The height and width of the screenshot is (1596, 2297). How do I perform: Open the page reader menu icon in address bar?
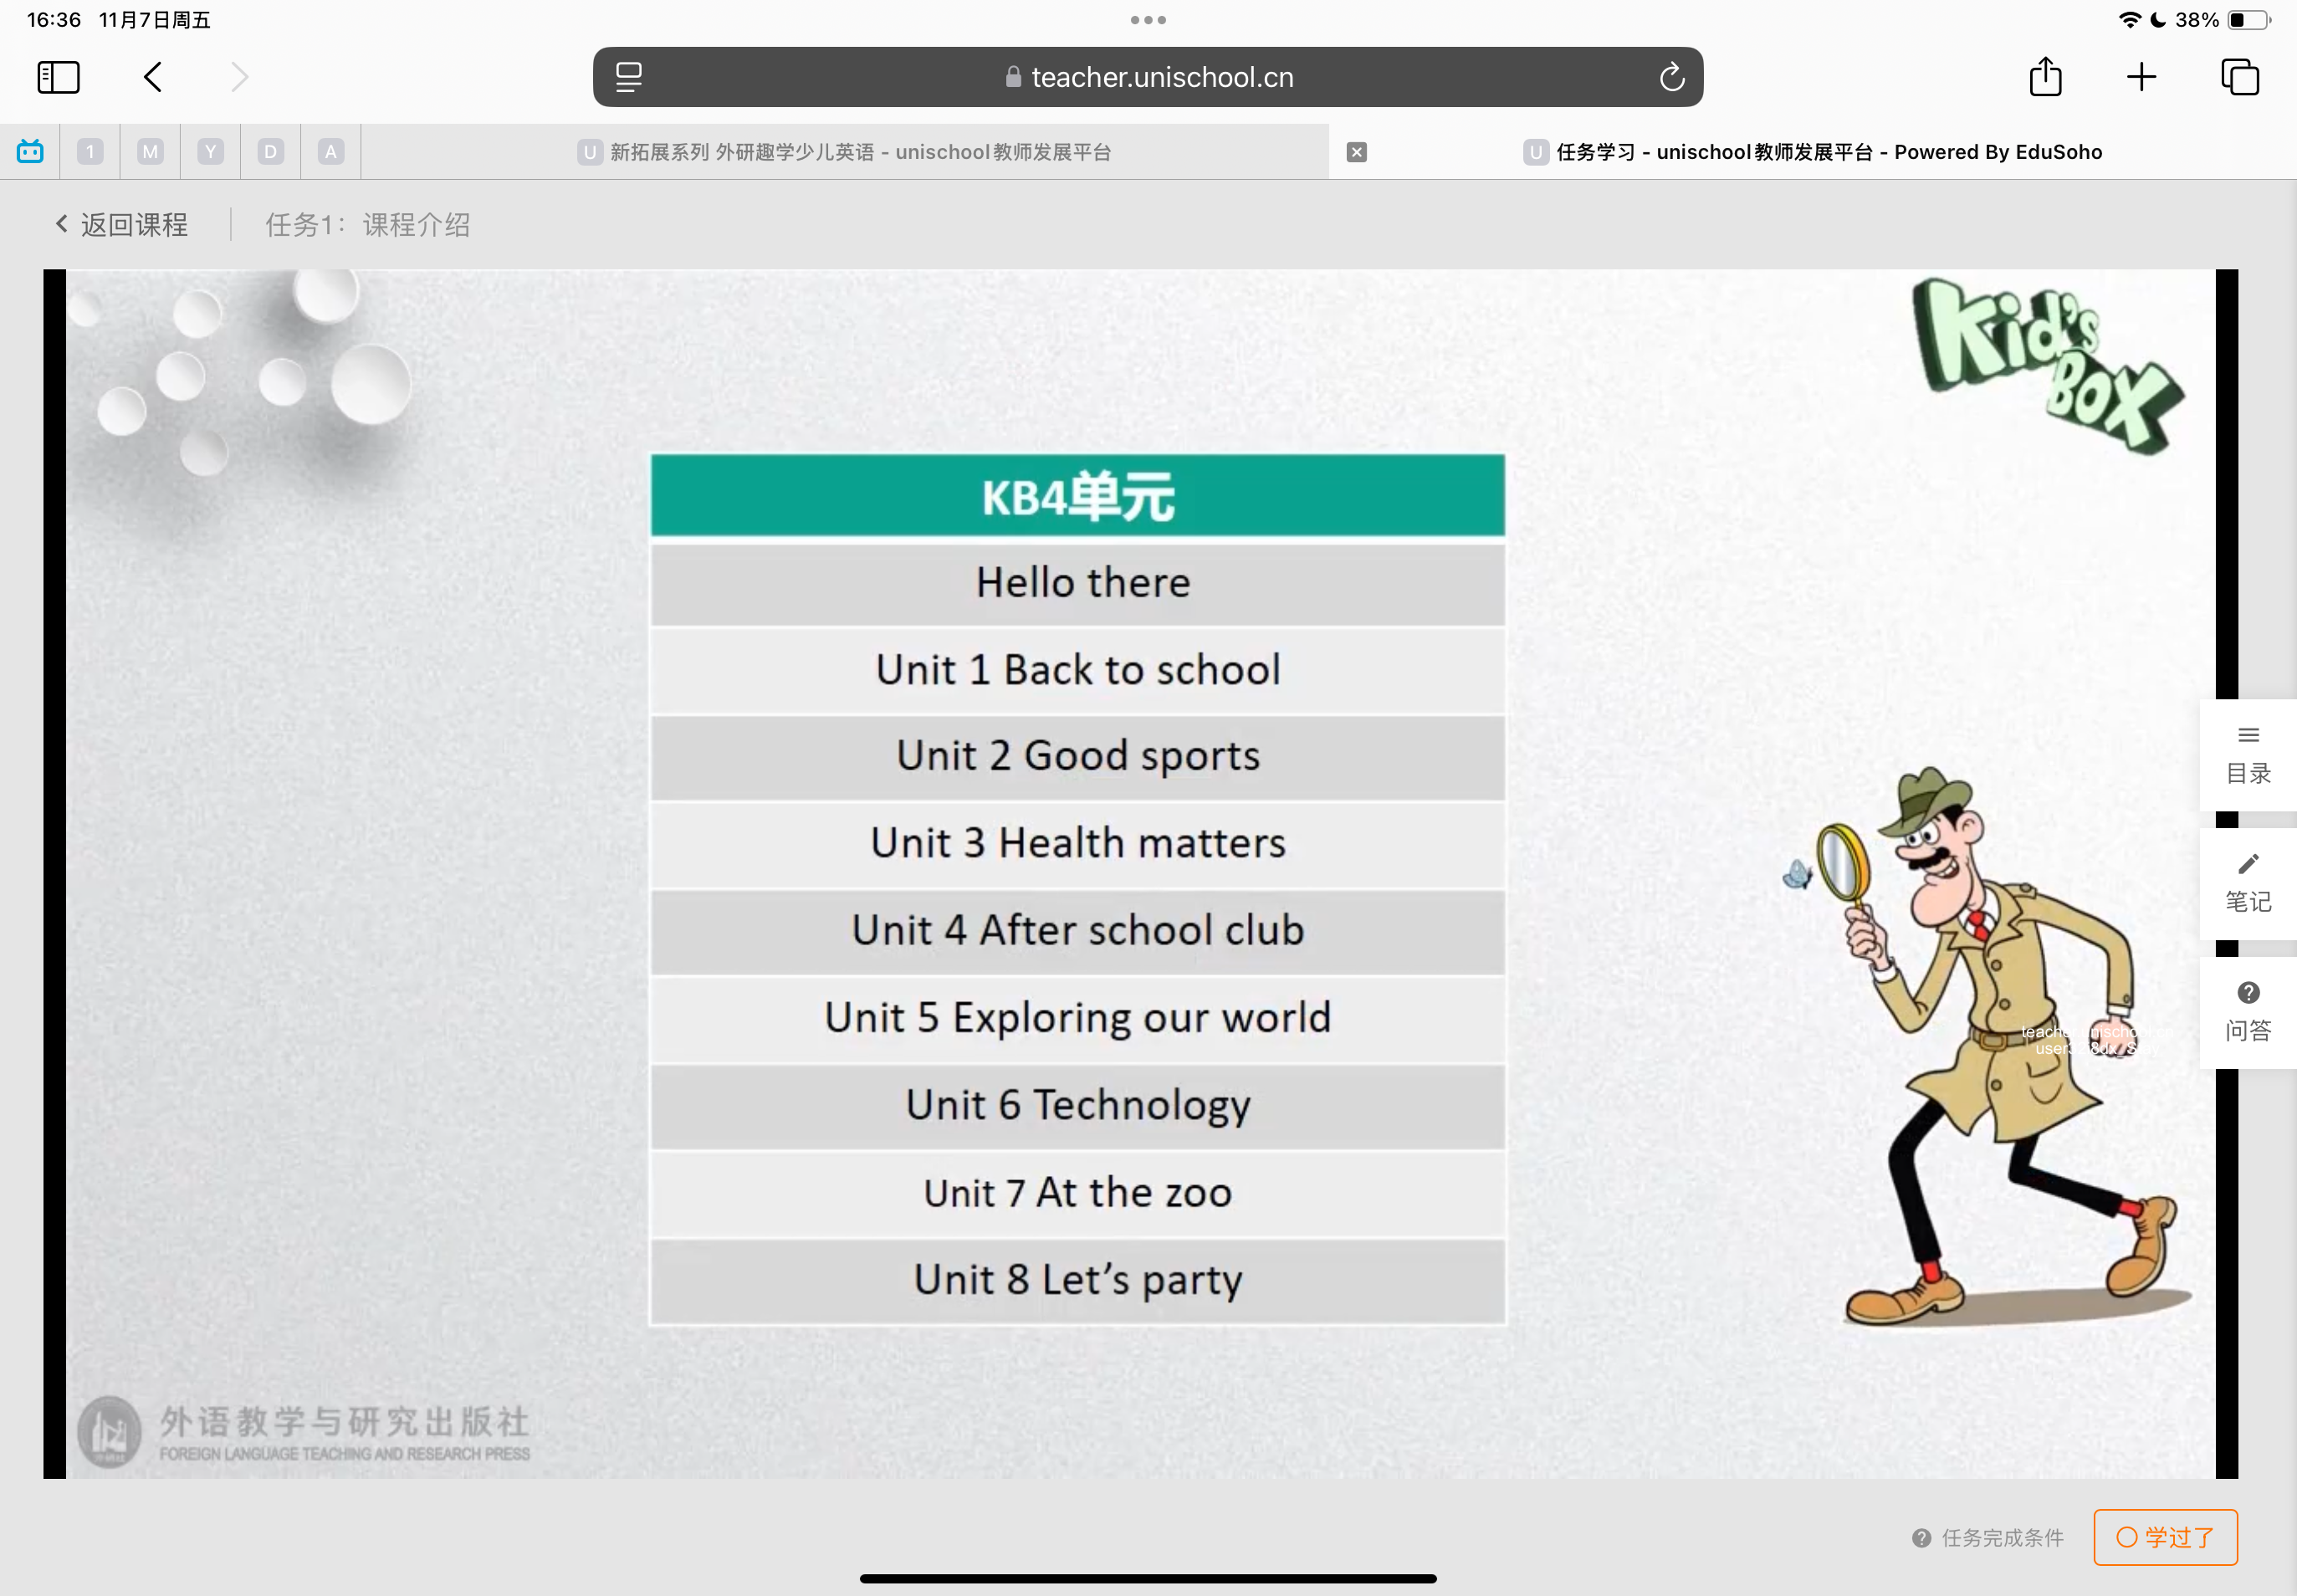(x=629, y=77)
